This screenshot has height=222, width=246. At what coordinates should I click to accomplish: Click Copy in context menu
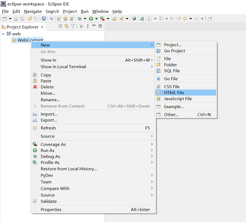coord(93,75)
